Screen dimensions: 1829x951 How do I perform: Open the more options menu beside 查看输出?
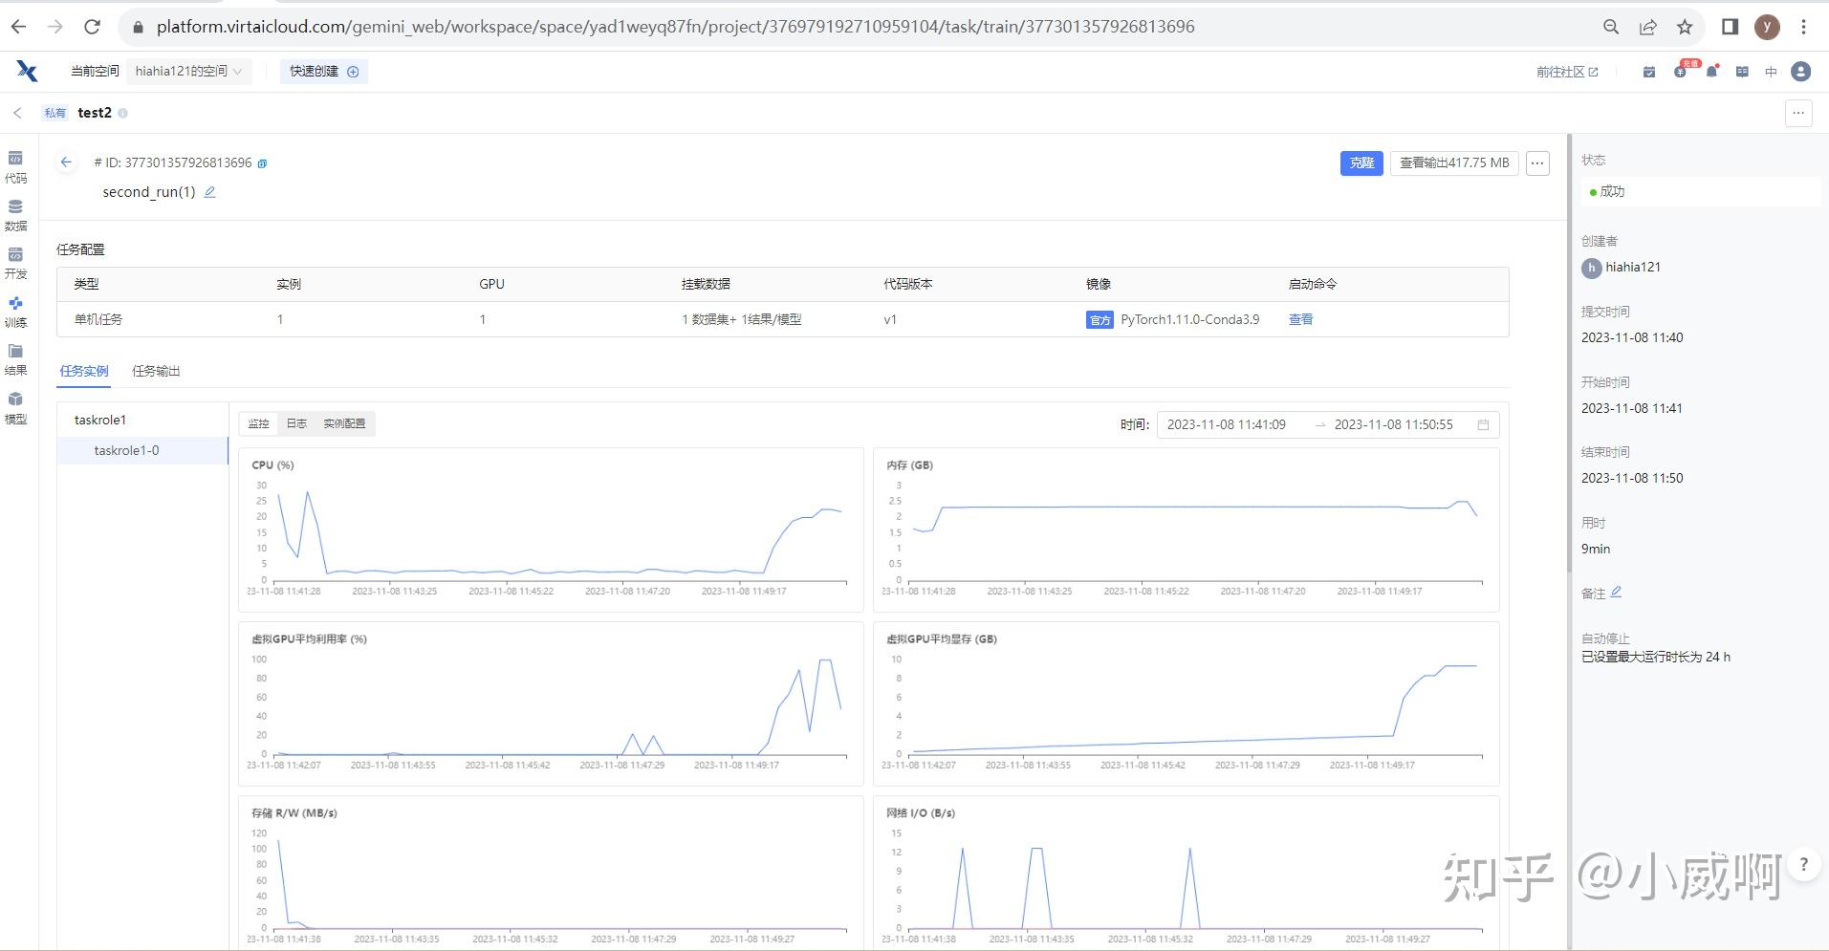coord(1537,163)
